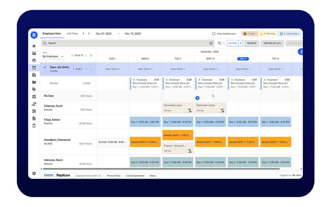Open the Actions dropdown arrow

pyautogui.click(x=240, y=43)
